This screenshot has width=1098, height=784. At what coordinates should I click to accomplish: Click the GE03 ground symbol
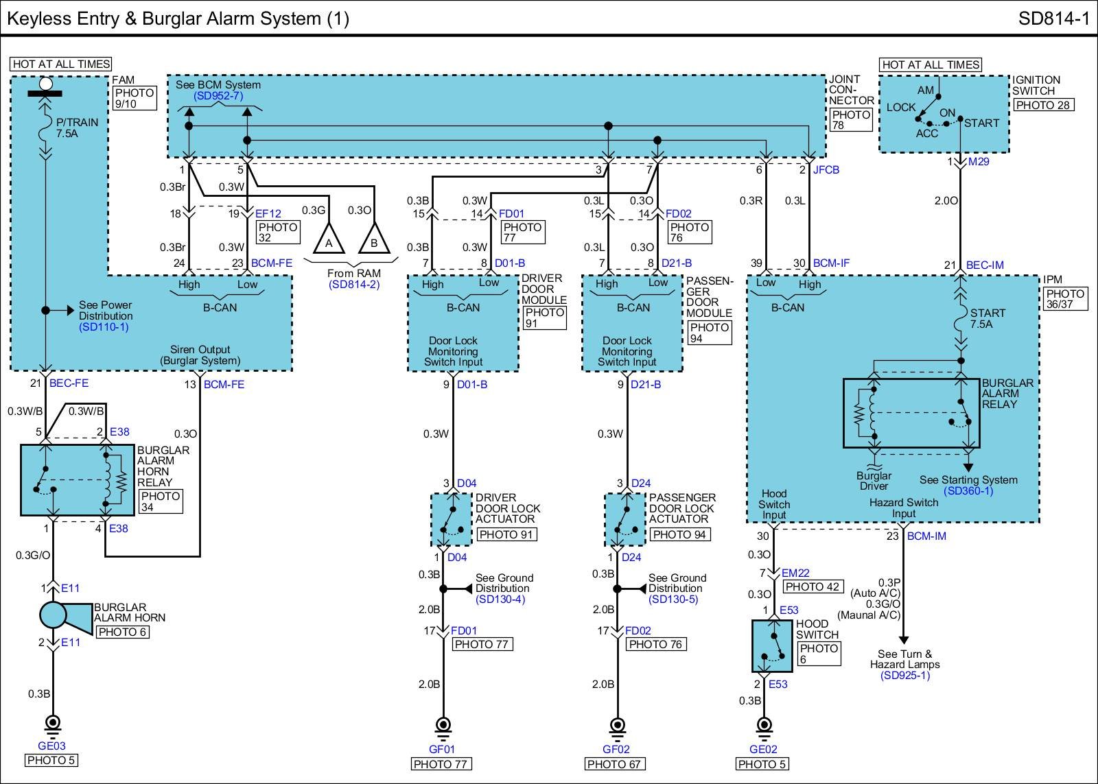(52, 724)
